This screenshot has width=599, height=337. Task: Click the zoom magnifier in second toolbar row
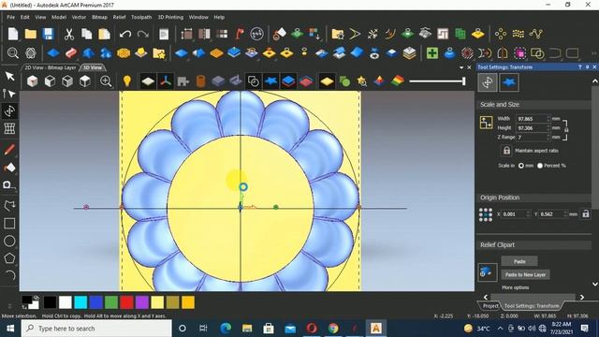tap(12, 52)
